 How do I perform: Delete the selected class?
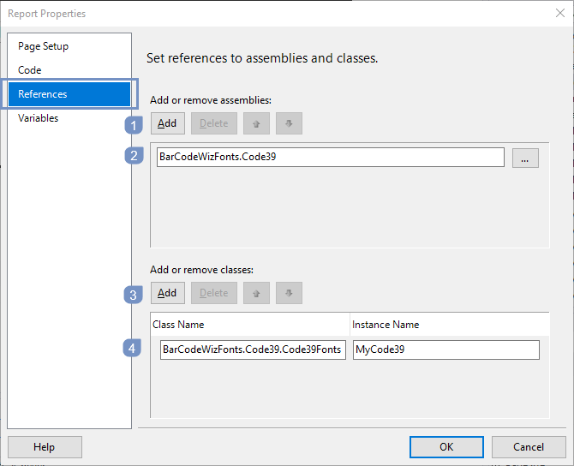214,293
